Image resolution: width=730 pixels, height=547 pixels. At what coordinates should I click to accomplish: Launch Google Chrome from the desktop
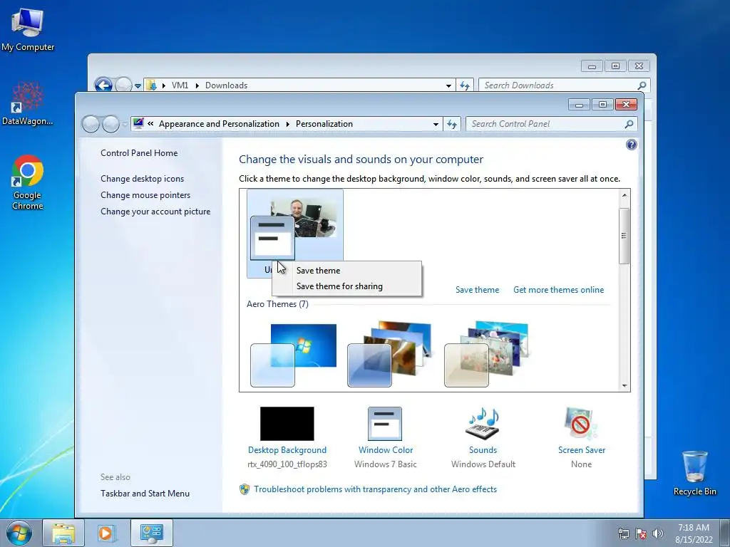(x=28, y=182)
